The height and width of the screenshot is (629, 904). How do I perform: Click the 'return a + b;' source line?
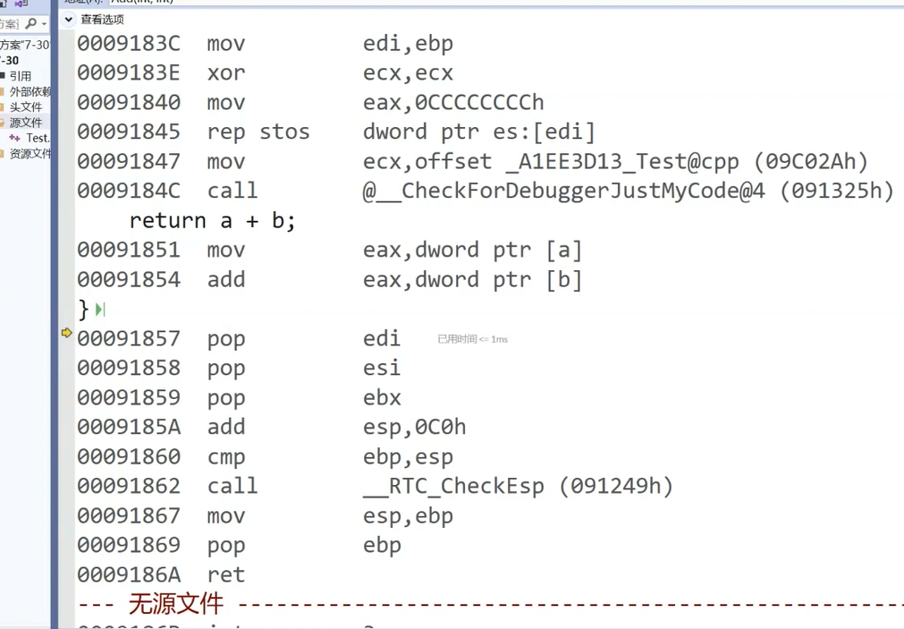click(212, 220)
